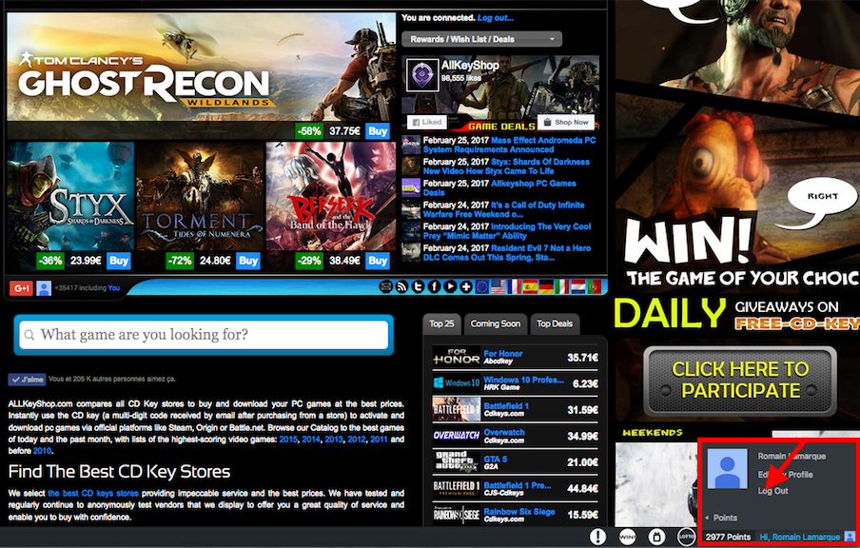
Task: Click the Twitter icon in blue bar
Action: pos(419,287)
